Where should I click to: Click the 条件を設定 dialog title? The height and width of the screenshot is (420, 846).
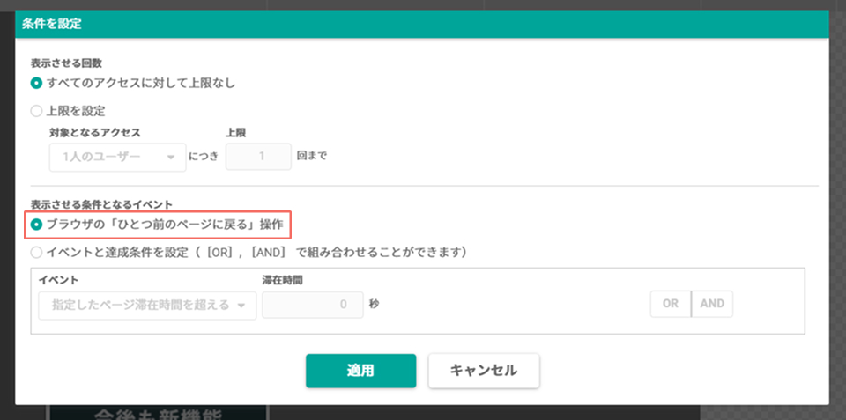click(x=52, y=25)
